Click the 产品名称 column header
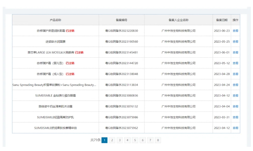The image size is (253, 151). point(56,20)
